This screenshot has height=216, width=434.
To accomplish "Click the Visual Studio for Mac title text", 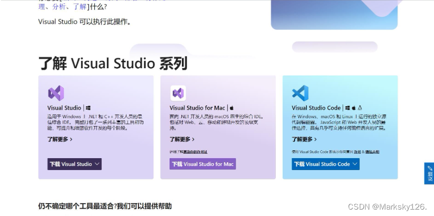I will pos(197,108).
